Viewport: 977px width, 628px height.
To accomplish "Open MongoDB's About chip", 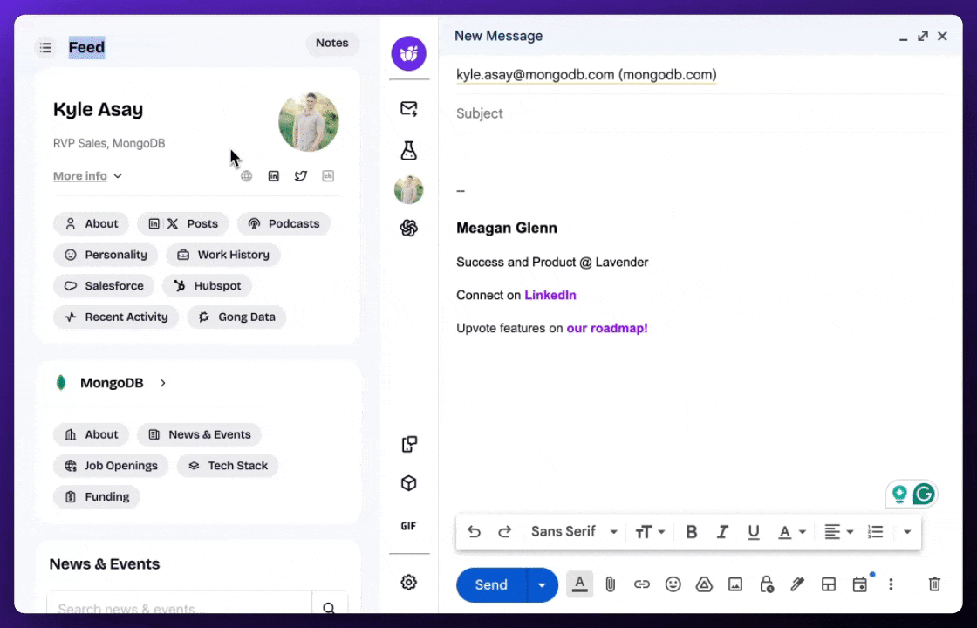I will pos(91,435).
